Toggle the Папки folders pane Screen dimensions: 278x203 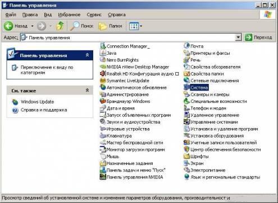coord(110,26)
